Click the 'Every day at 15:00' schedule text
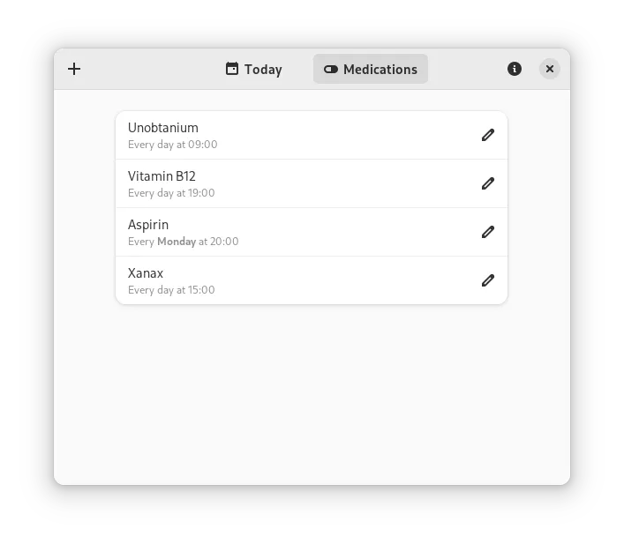 171,290
